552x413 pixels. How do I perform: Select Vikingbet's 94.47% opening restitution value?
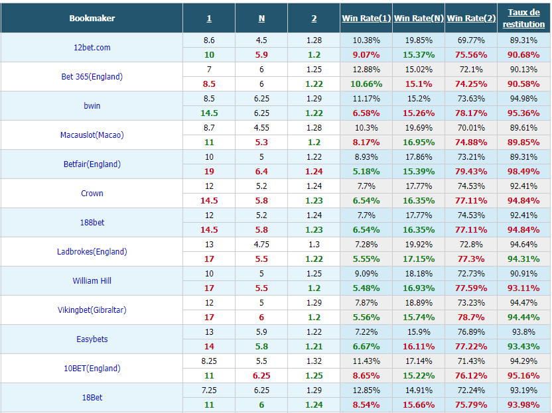(x=523, y=303)
